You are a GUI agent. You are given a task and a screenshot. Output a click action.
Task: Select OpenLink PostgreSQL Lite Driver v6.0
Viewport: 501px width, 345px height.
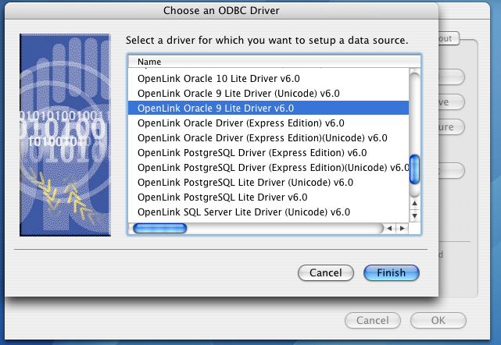coord(268,197)
